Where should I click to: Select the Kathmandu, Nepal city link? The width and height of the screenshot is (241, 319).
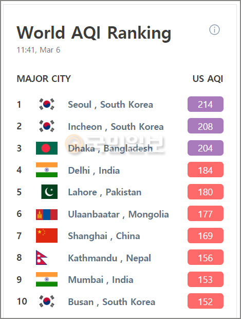pos(109,258)
